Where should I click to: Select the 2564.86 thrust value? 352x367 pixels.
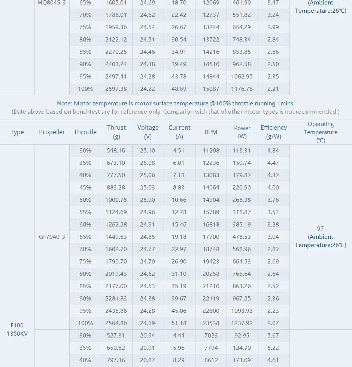pos(116,323)
